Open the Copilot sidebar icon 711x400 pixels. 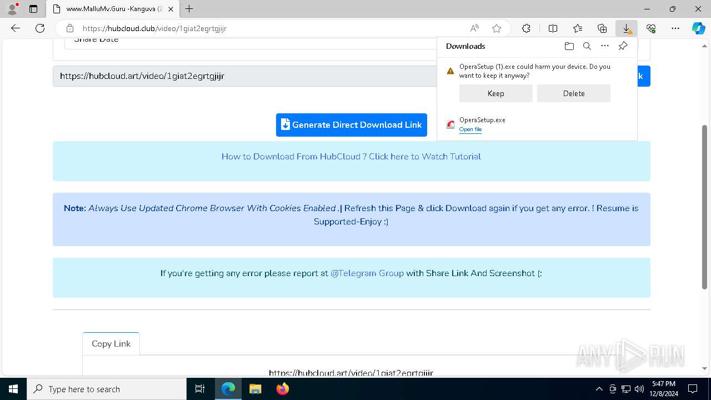click(698, 28)
